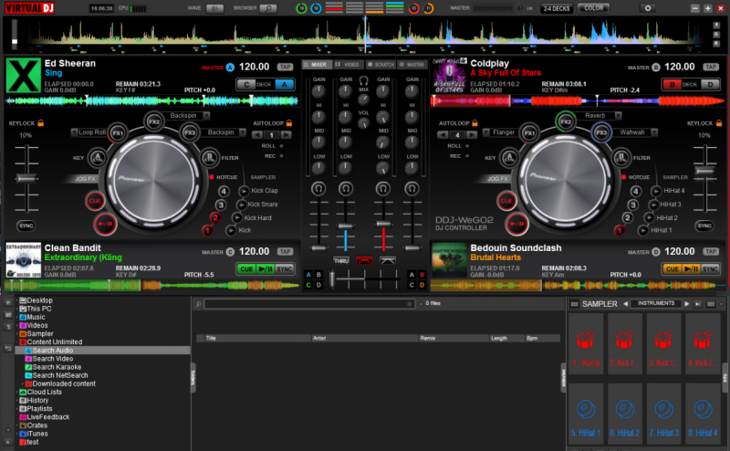Click the FX1 knob on left deck

pyautogui.click(x=118, y=133)
